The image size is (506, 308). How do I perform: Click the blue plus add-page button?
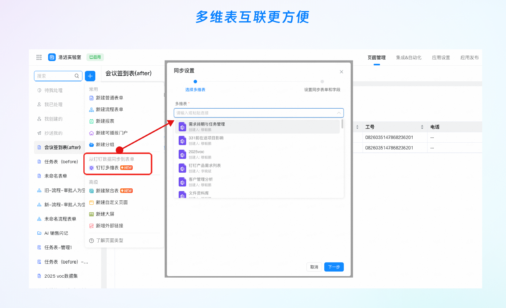[x=90, y=76]
